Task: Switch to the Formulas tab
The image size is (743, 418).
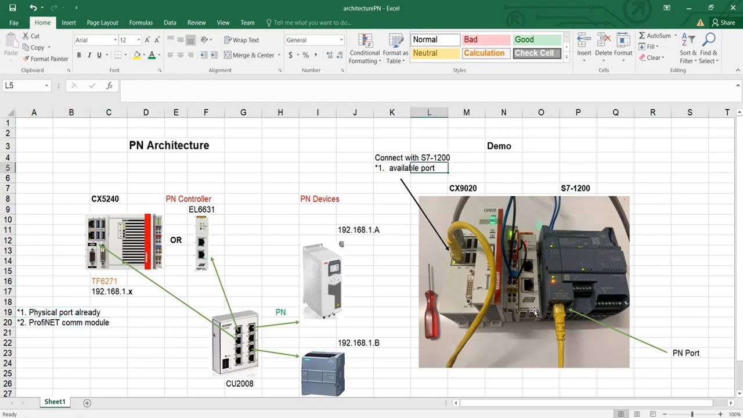Action: (141, 23)
